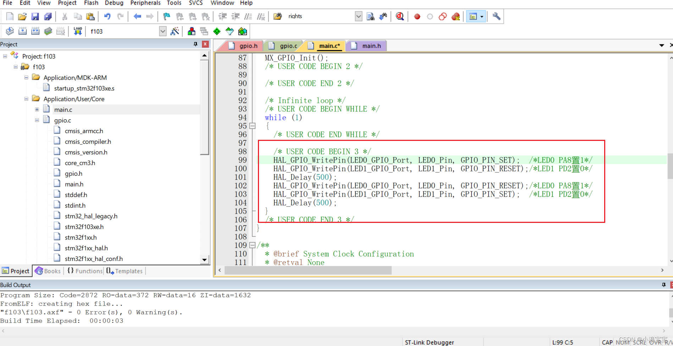Image resolution: width=673 pixels, height=346 pixels.
Task: Enable the circle breakpoint toggle
Action: tap(430, 16)
